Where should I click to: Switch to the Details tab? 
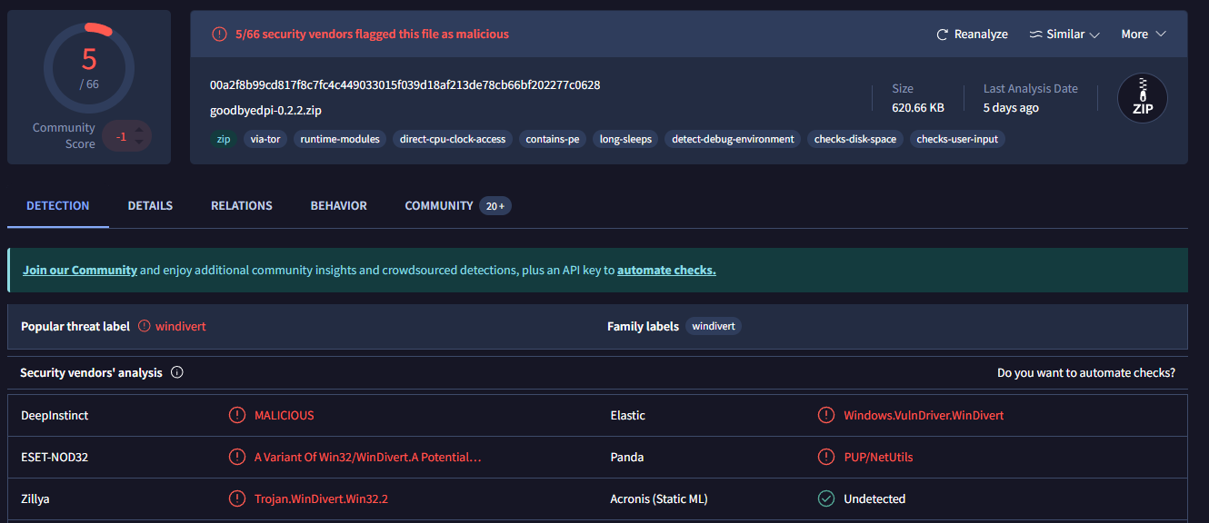click(x=150, y=206)
